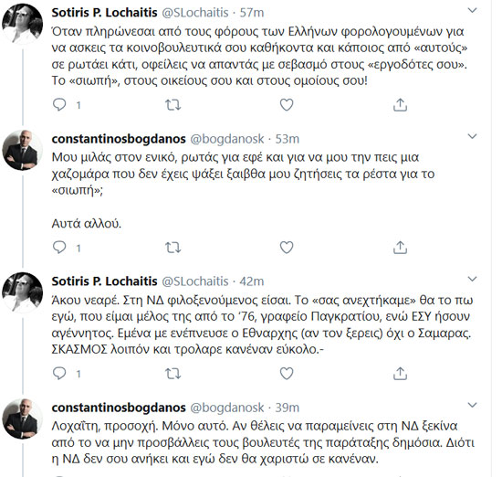Open chevron menu on 42m tweet

(x=472, y=280)
